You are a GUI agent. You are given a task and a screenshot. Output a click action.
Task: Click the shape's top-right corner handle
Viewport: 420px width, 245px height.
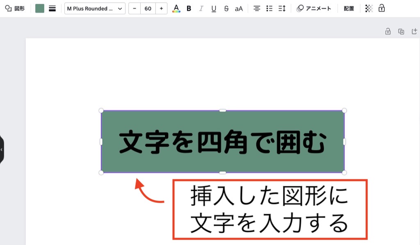[x=344, y=111]
